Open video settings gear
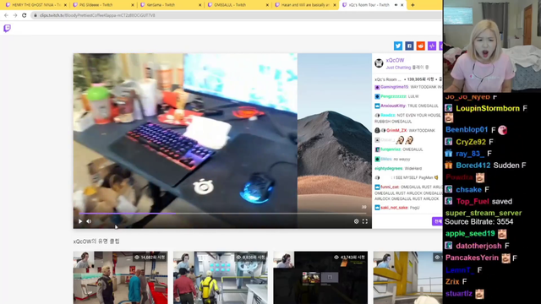This screenshot has height=304, width=541. [x=357, y=221]
